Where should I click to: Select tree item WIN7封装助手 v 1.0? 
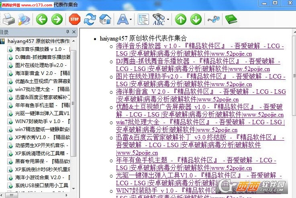43,121
